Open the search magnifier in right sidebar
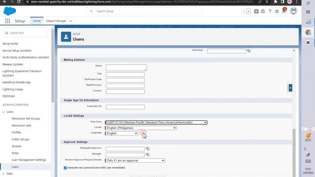Screen dimensions: 315x177 click(x=308, y=3)
